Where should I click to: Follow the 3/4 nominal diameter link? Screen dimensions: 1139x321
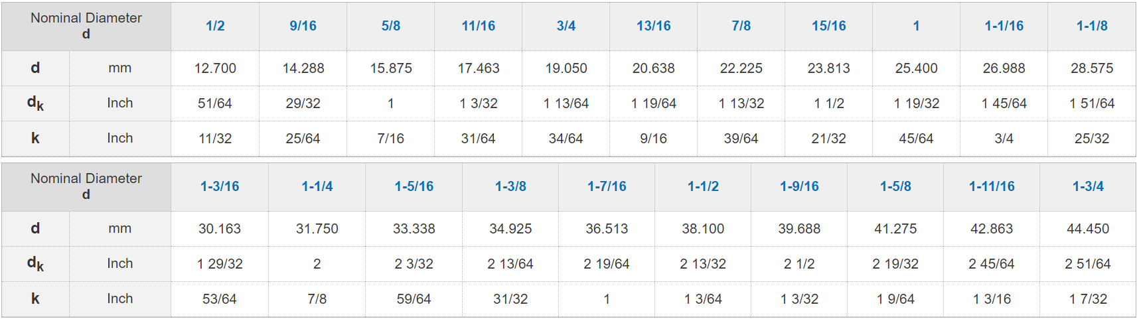[566, 26]
